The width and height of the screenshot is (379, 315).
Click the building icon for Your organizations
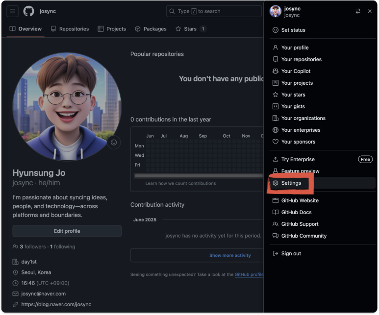coord(276,118)
